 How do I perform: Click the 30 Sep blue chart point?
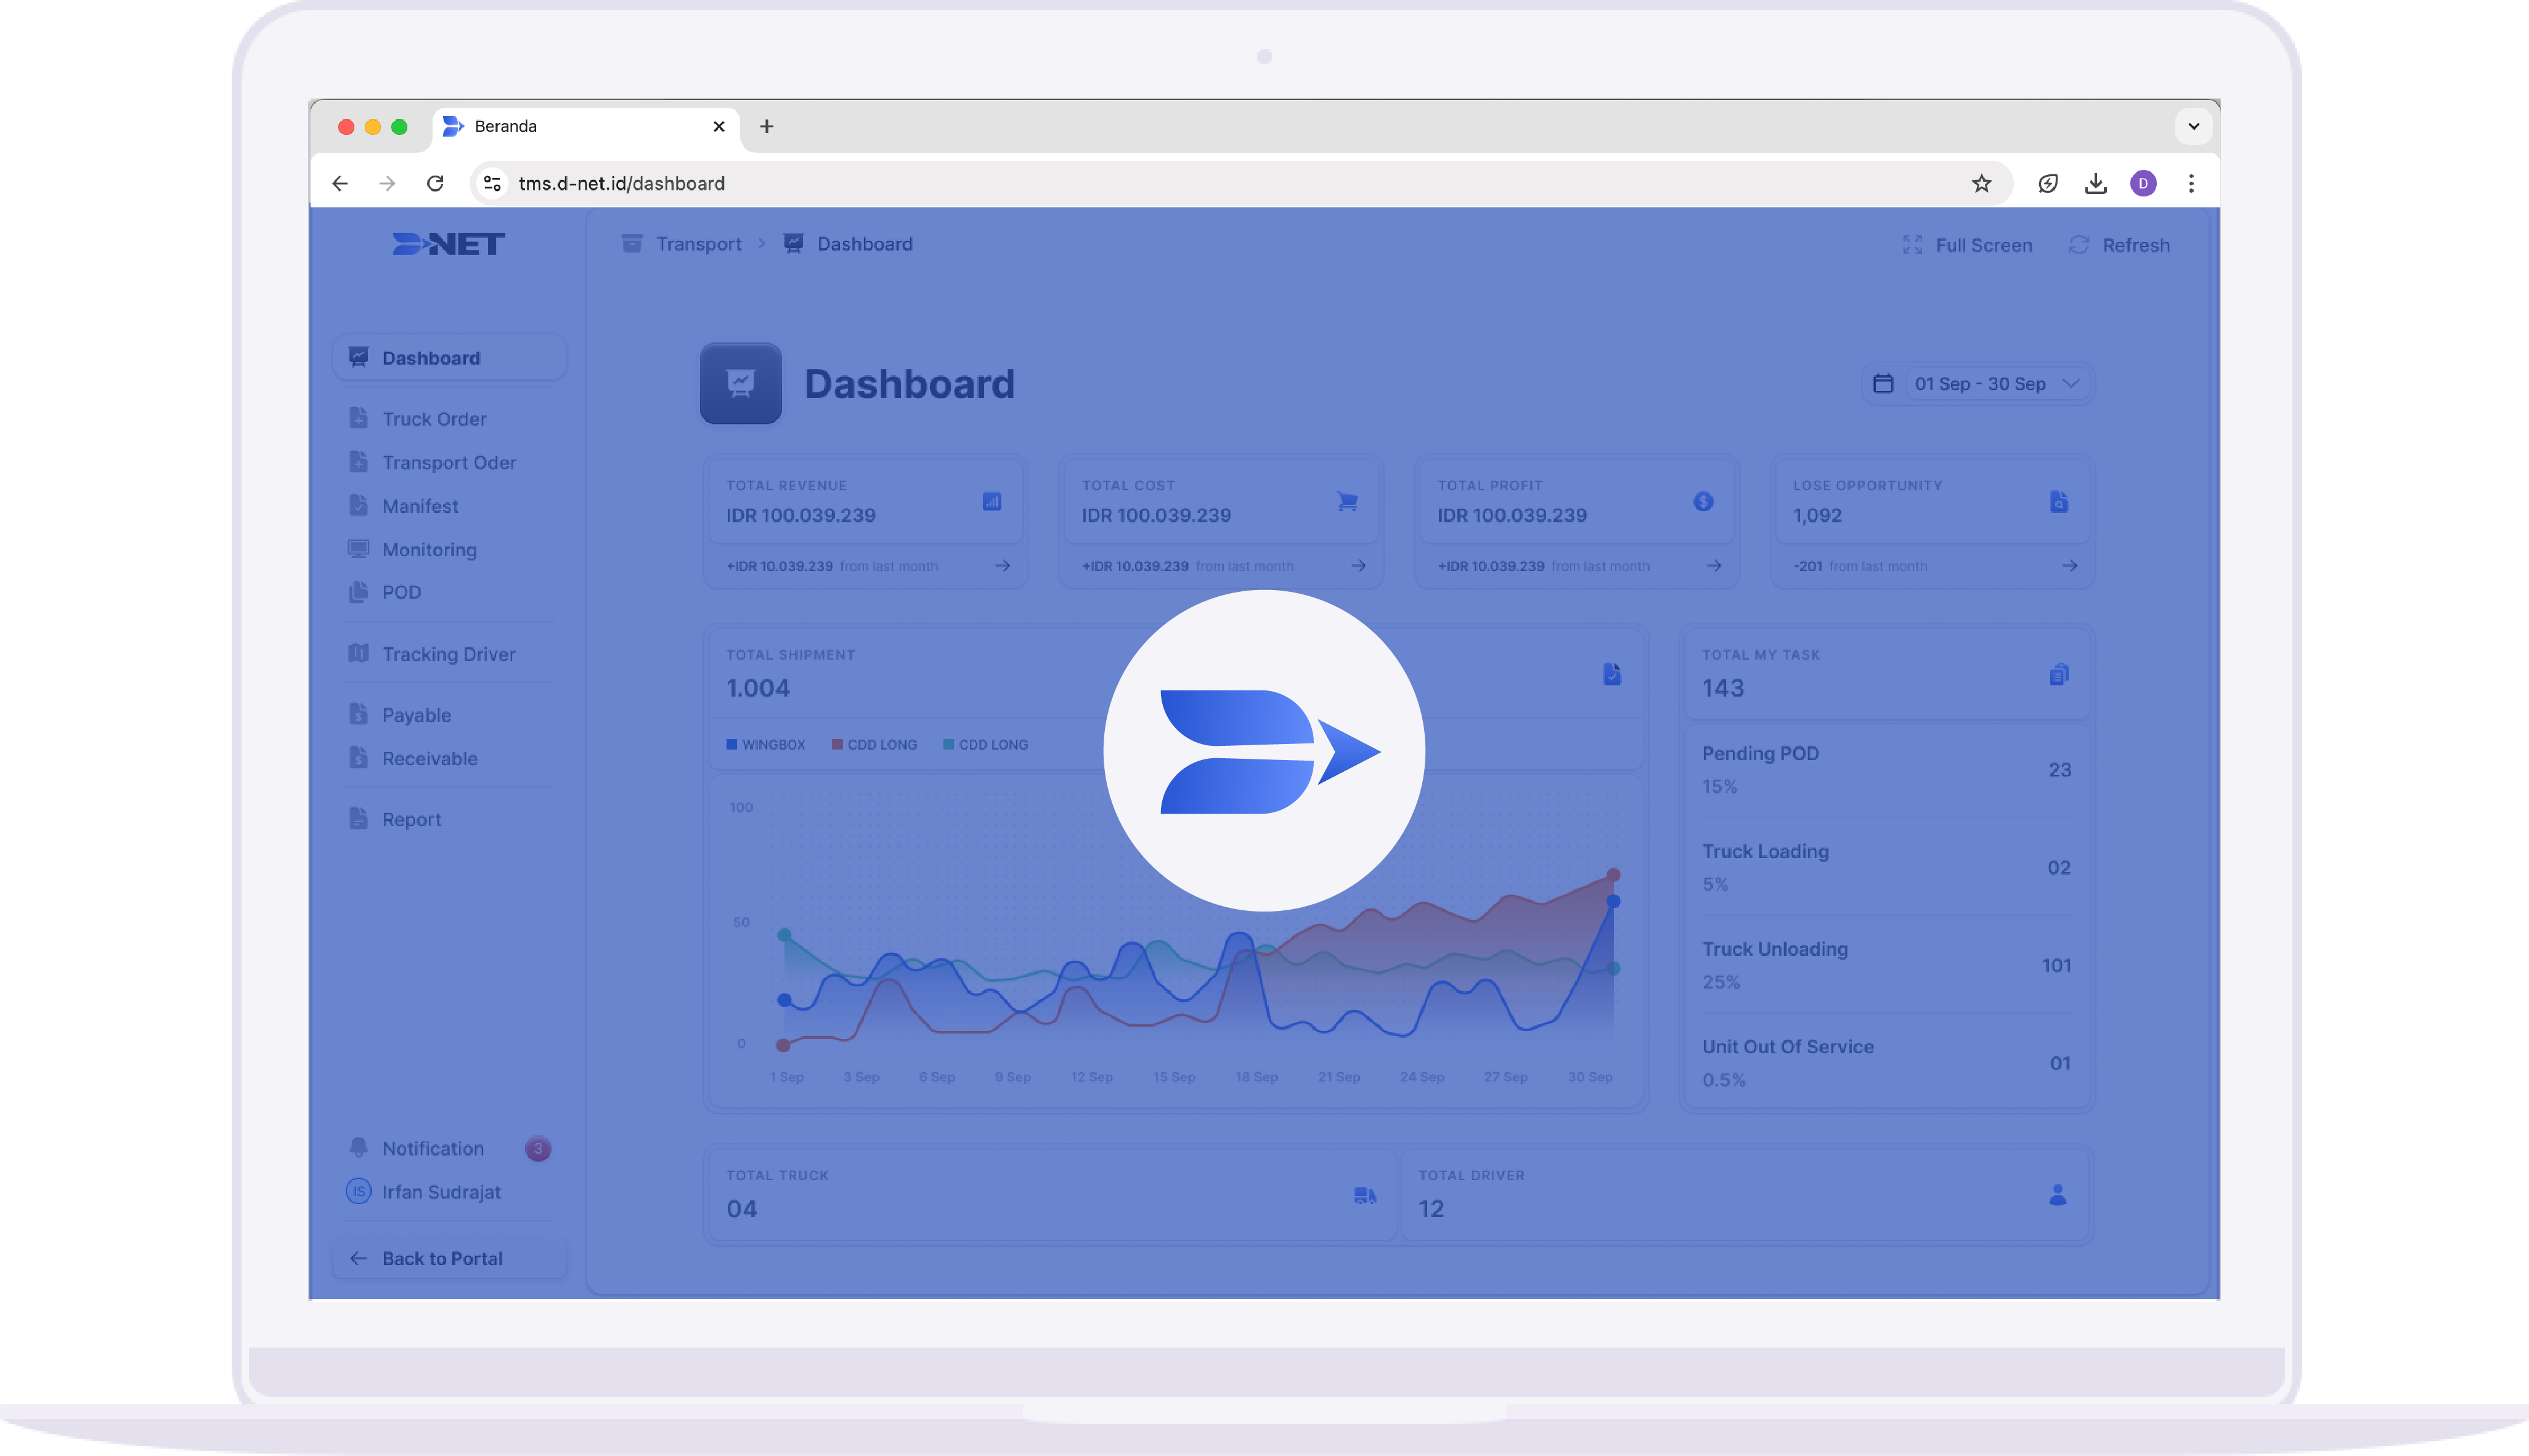1613,902
